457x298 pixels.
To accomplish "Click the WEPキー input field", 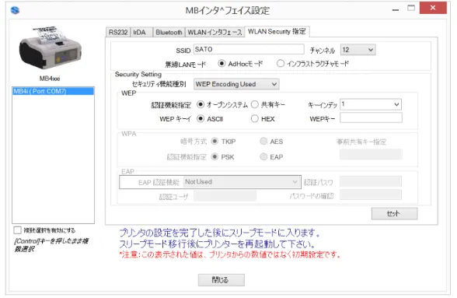I will [371, 117].
